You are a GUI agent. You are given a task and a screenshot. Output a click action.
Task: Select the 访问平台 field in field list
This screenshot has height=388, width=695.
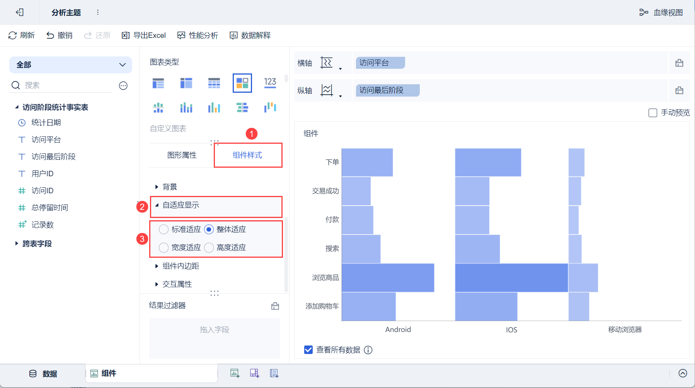[x=46, y=140]
